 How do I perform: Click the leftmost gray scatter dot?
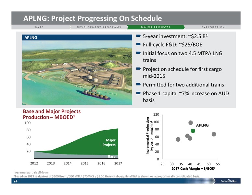178,139
